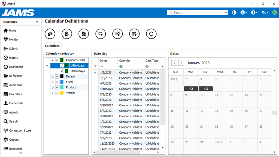Click the Date List horizontal scrollbar
Image resolution: width=279 pixels, height=157 pixels.
(118, 152)
